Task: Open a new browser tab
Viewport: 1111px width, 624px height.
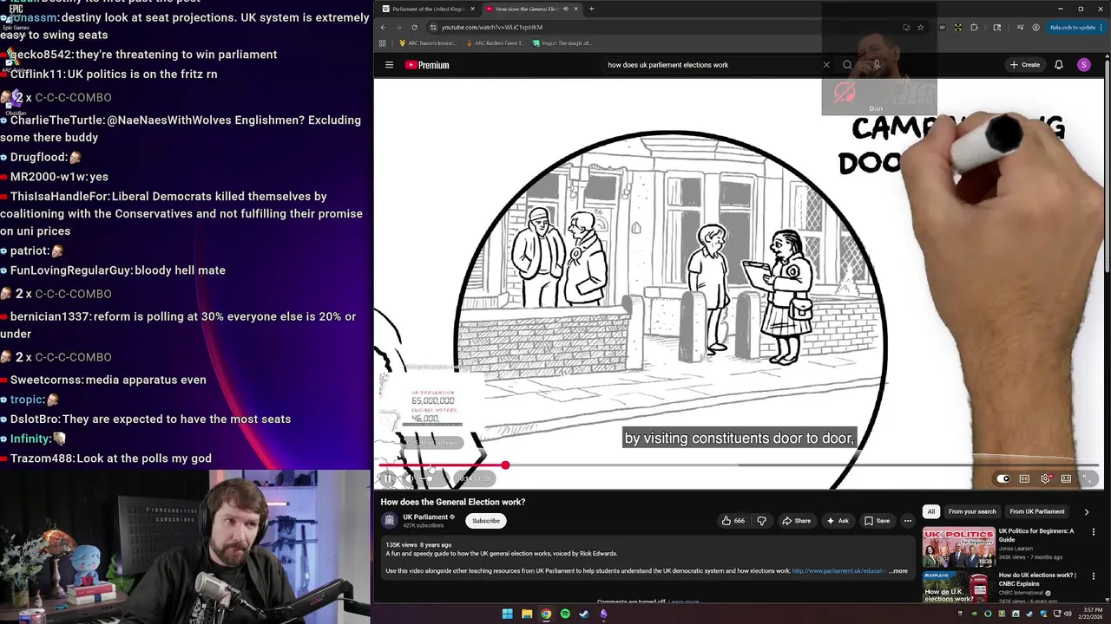Action: (591, 9)
